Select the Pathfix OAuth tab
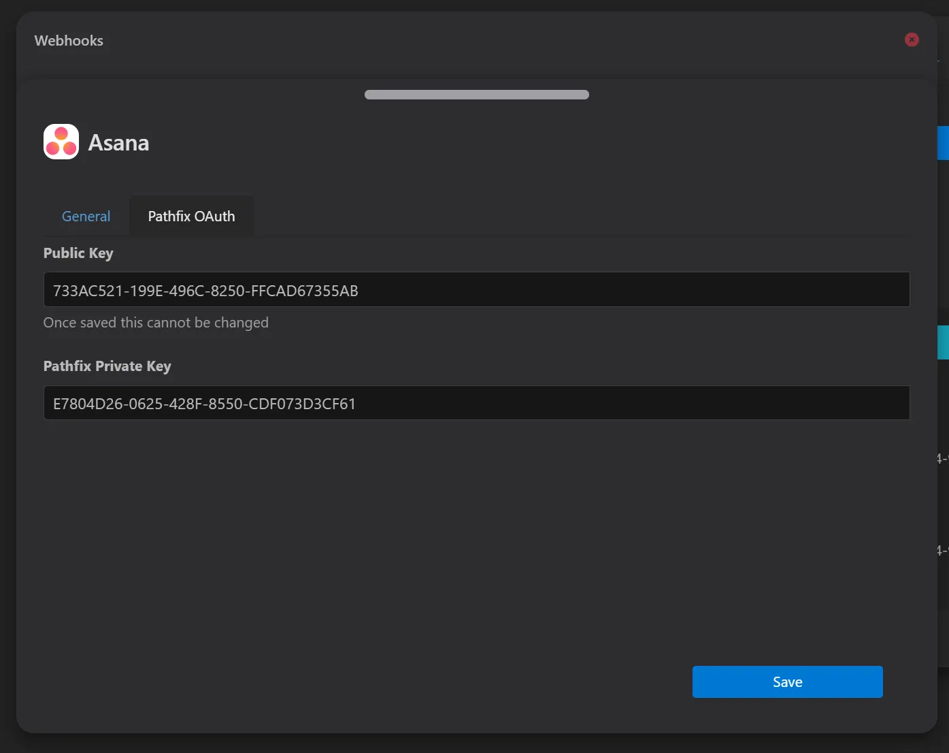The height and width of the screenshot is (753, 949). pyautogui.click(x=191, y=217)
